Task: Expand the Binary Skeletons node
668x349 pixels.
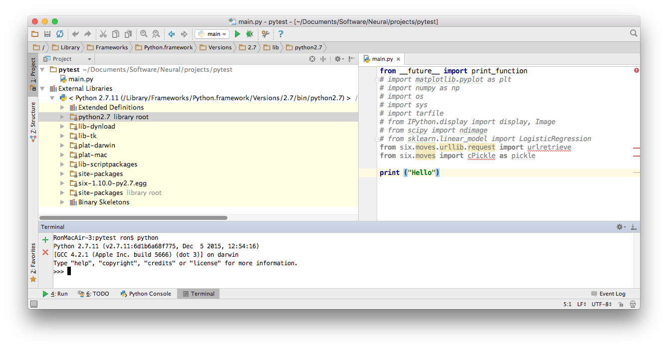Action: 62,202
